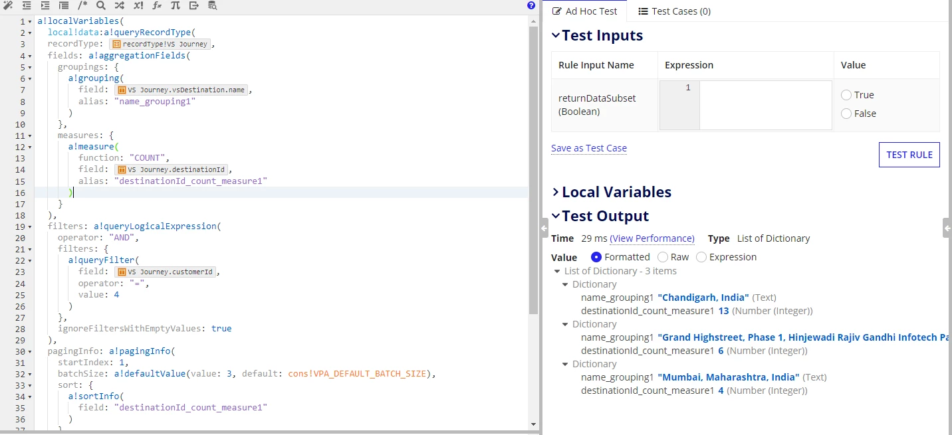
Task: Click the indent-all lines toolbar icon
Action: pos(64,5)
